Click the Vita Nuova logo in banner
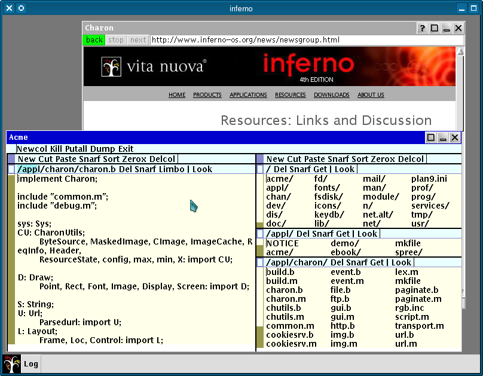Viewport: 483px width, 376px height. (x=154, y=66)
